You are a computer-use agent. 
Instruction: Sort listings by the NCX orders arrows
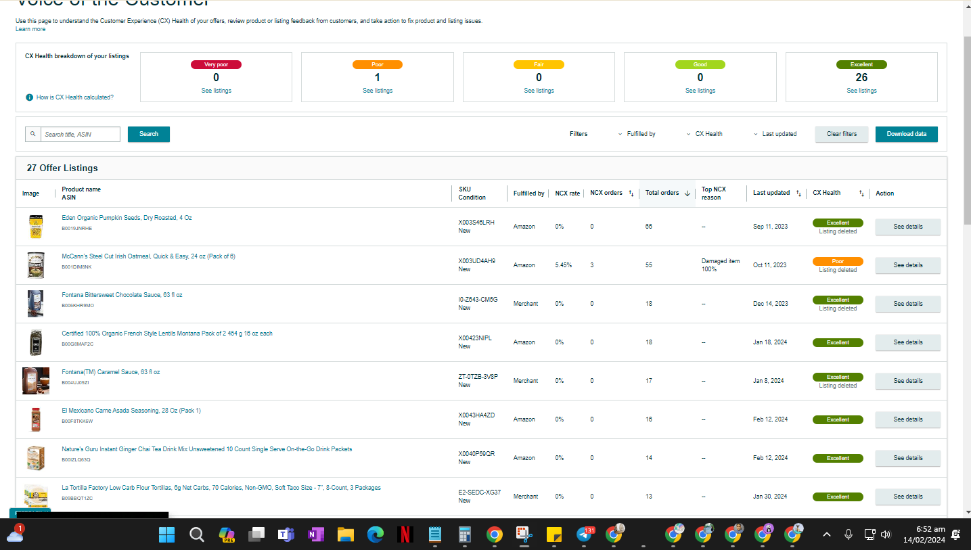(x=631, y=193)
